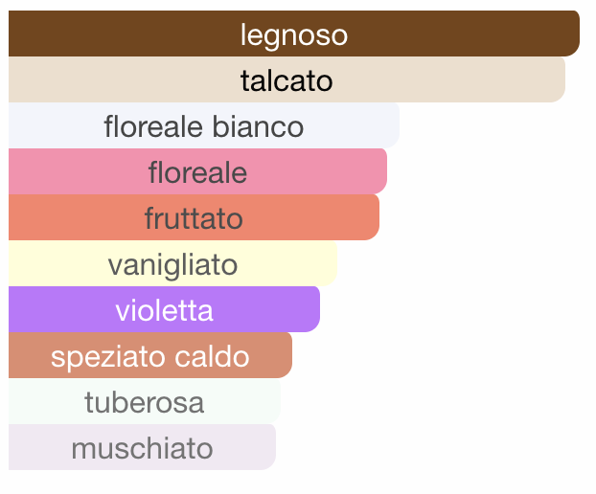Viewport: 596px width, 494px height.
Task: Select the speziato caldo bar
Action: click(150, 355)
